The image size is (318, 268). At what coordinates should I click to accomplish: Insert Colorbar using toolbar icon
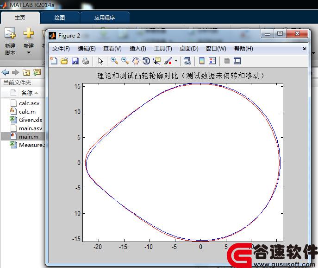[x=202, y=61]
